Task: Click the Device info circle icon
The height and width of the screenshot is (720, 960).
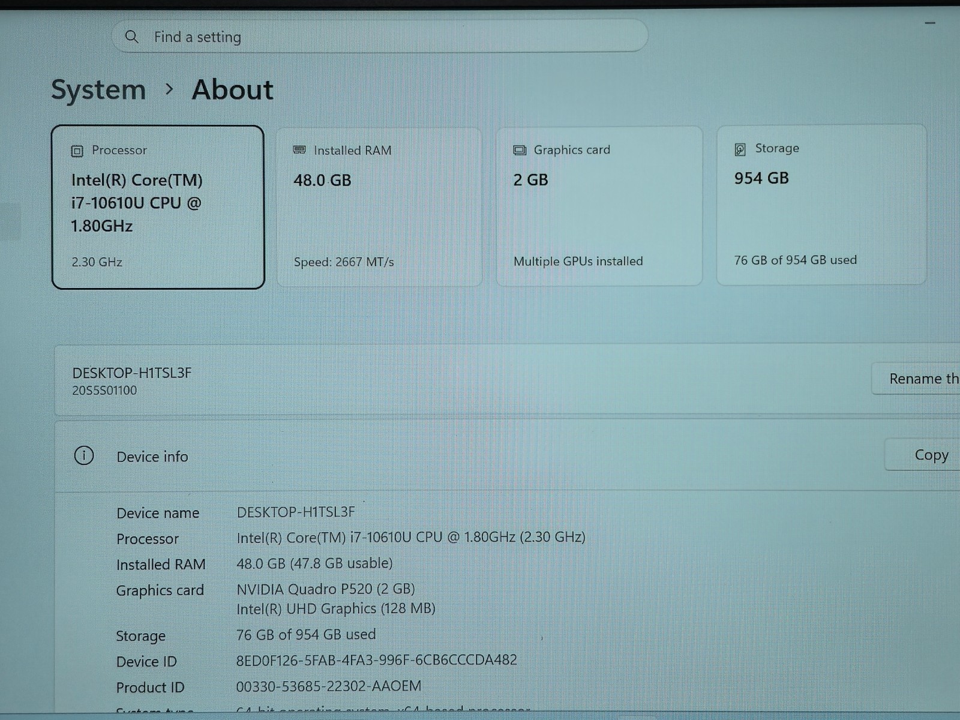Action: [x=84, y=456]
